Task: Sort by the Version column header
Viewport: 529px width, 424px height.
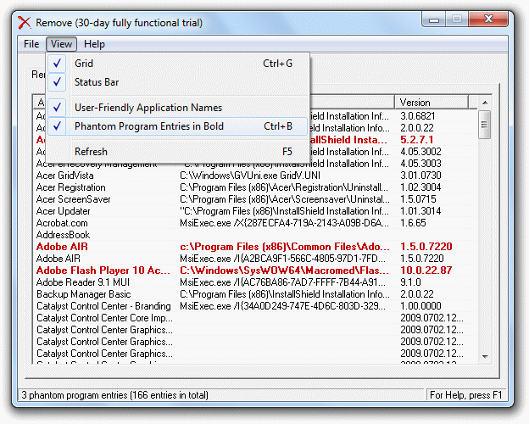Action: pos(432,103)
